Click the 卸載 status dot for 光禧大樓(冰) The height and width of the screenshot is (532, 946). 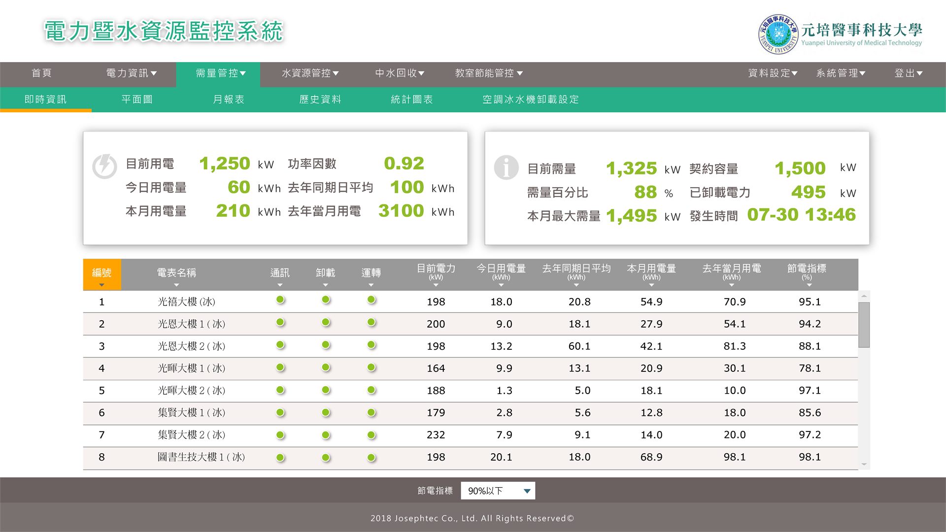326,299
